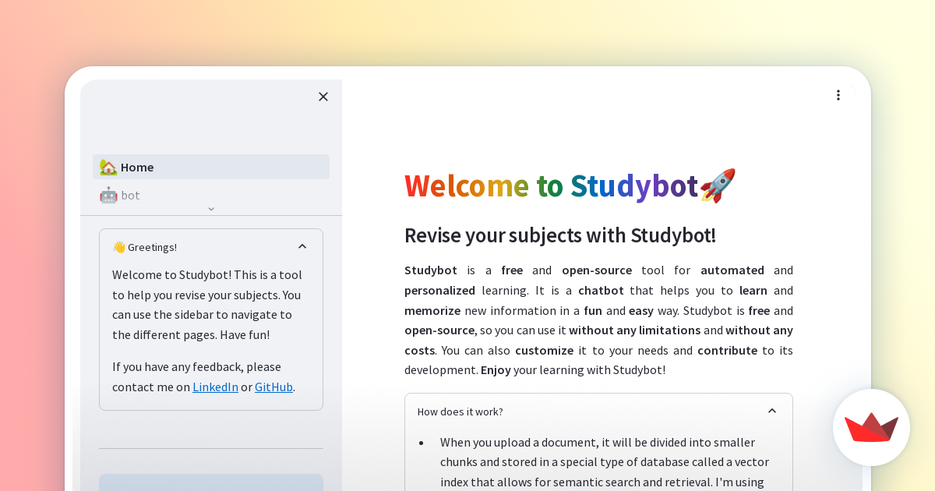The width and height of the screenshot is (935, 491).
Task: Open the LinkedIn link
Action: coord(216,387)
